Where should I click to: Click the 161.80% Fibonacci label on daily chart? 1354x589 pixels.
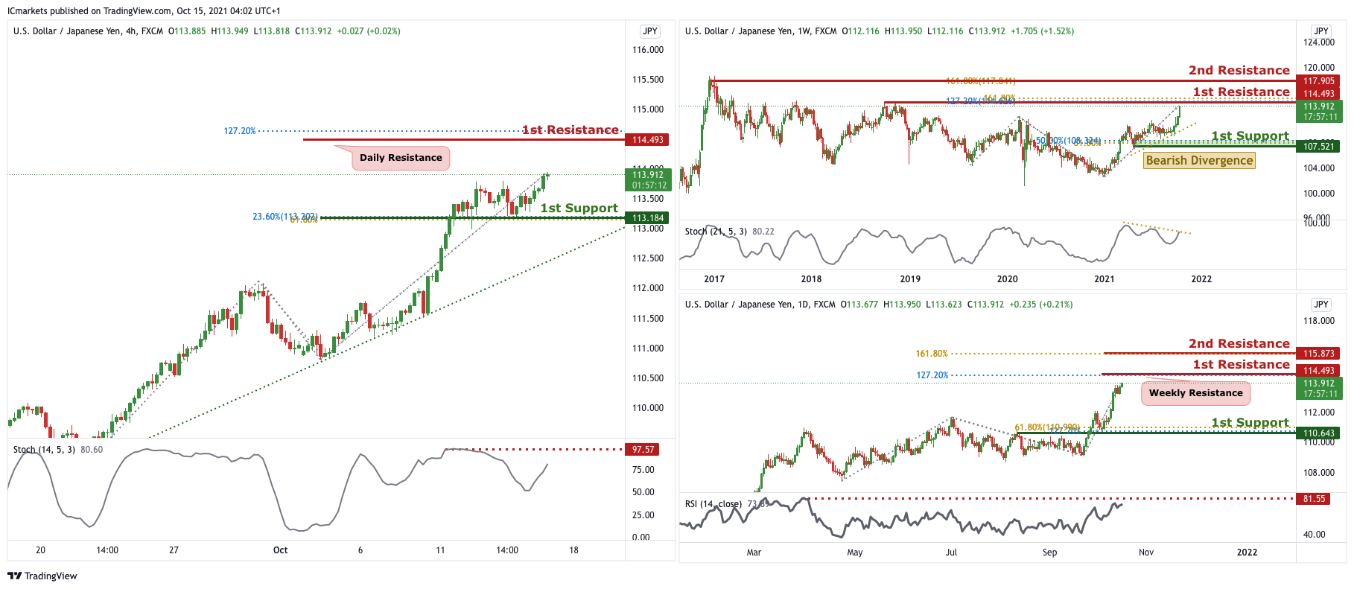(x=931, y=354)
